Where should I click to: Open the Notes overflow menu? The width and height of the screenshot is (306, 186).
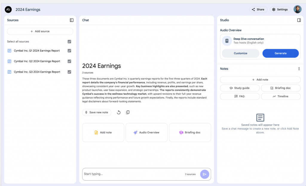(x=299, y=68)
